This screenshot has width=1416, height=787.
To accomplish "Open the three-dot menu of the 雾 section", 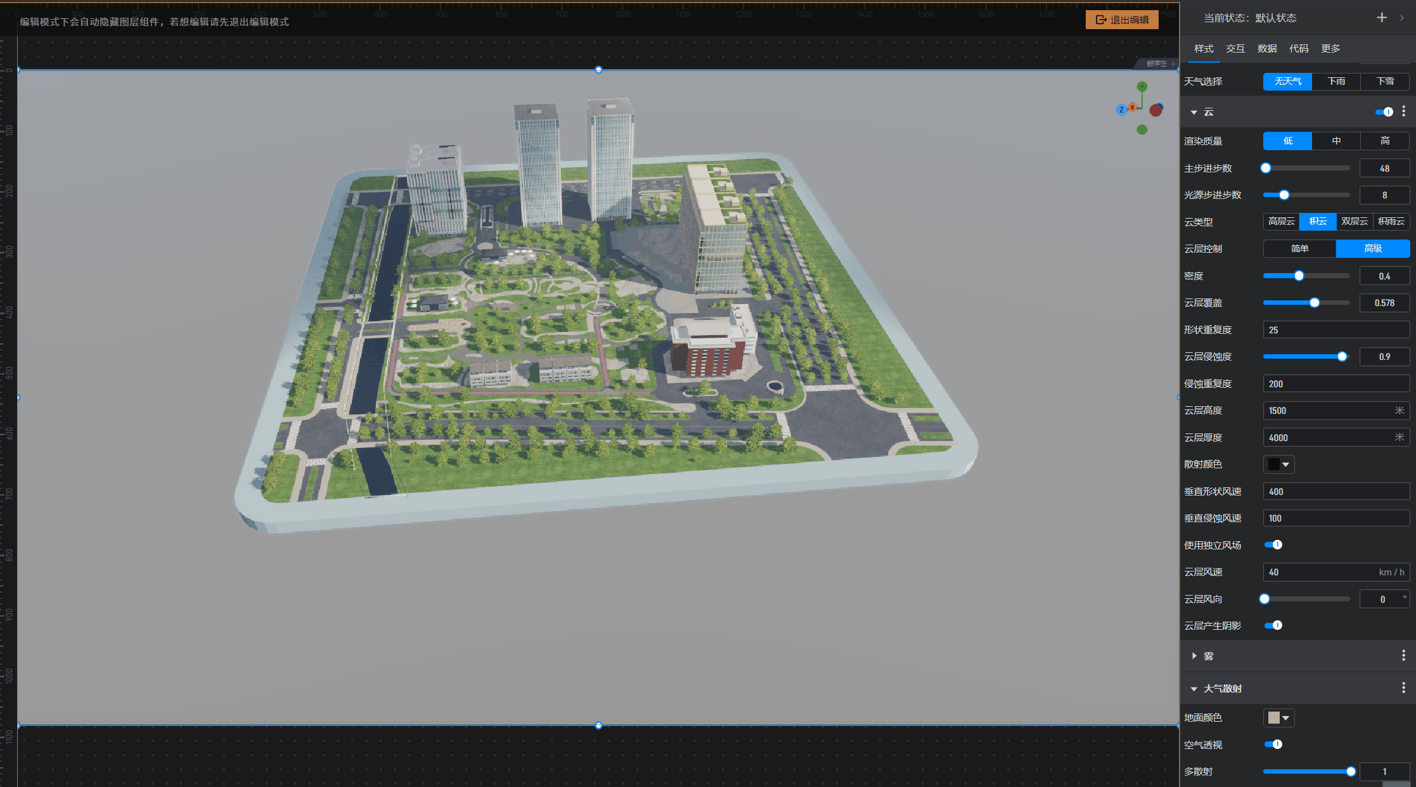I will click(1403, 655).
